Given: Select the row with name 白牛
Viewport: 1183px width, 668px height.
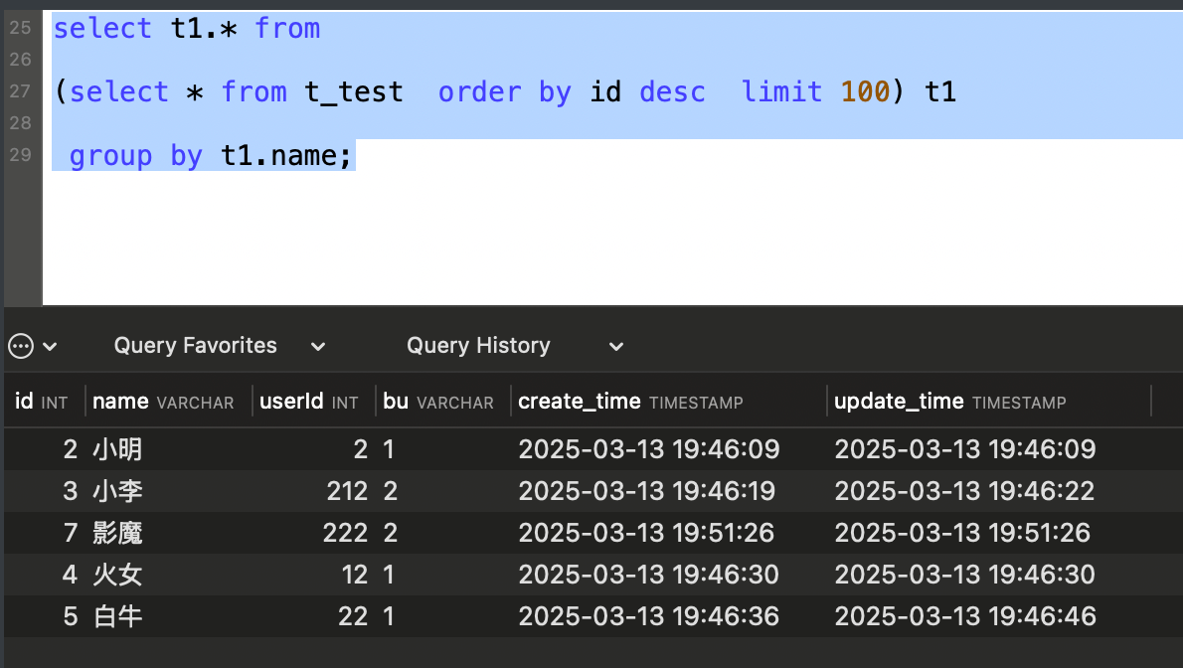Looking at the screenshot, I should pyautogui.click(x=593, y=616).
